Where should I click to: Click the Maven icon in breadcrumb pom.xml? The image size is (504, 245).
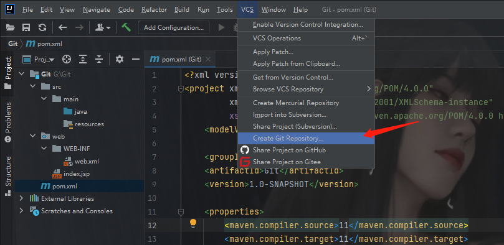click(x=30, y=44)
